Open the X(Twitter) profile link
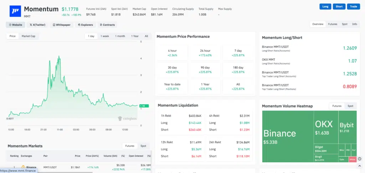Image resolution: width=365 pixels, height=173 pixels. pyautogui.click(x=37, y=25)
